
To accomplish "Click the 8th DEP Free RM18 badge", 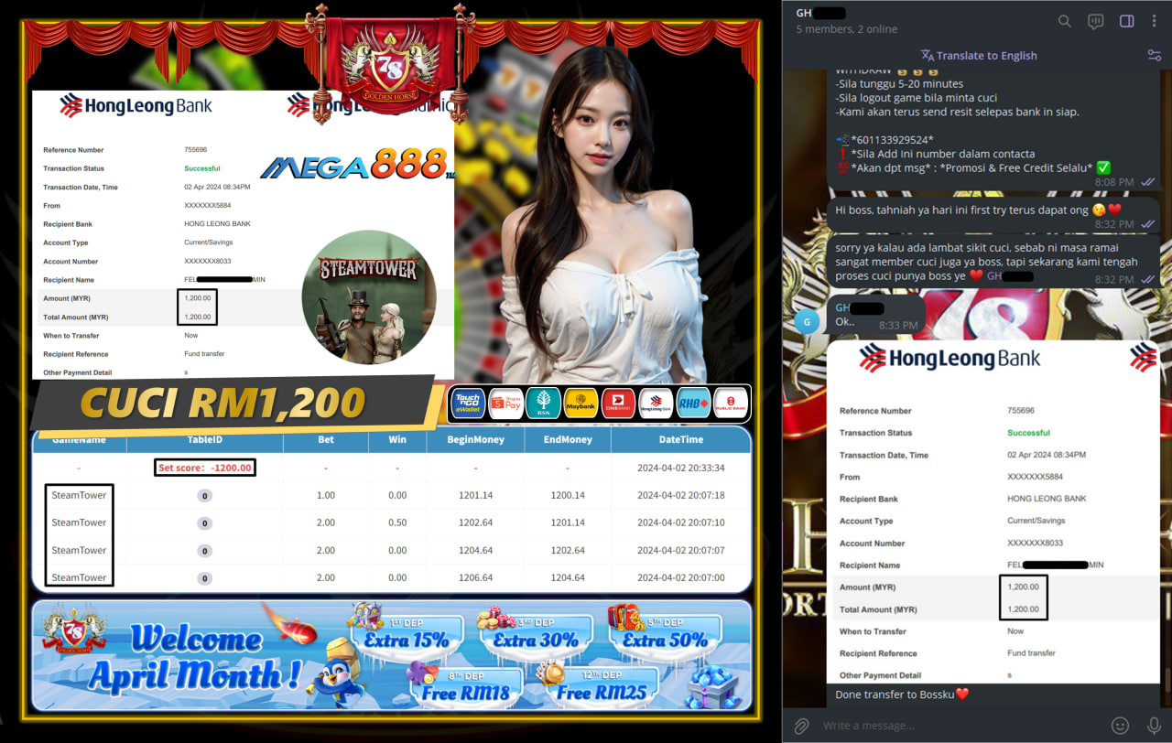I will (465, 684).
